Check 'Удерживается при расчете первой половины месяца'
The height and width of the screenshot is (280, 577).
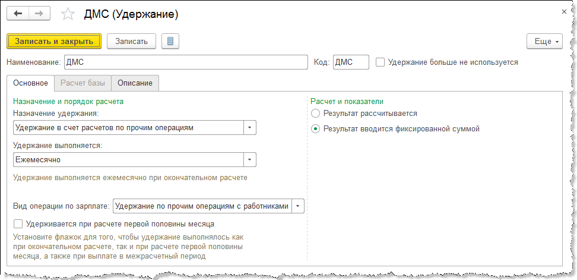coord(18,224)
